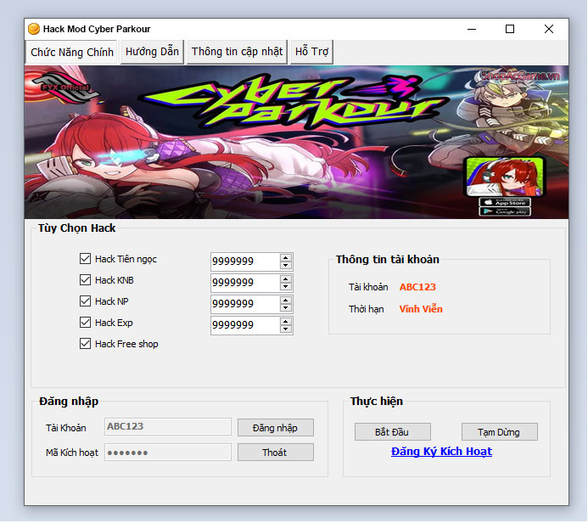Pause with the Tạm Dừng button
588x523 pixels.
pos(499,432)
